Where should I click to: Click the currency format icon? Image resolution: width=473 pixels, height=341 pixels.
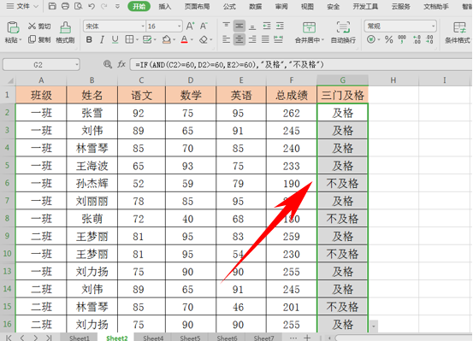click(371, 39)
